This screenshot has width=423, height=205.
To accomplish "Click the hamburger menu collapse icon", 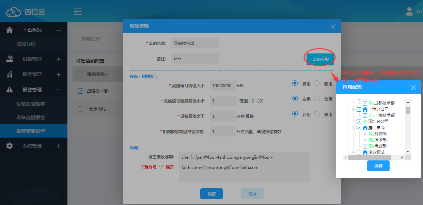I will click(x=78, y=12).
